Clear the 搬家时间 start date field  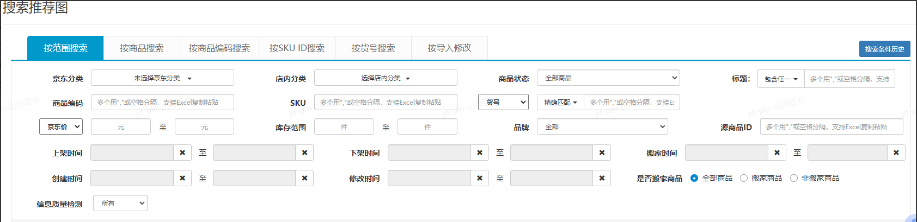[777, 153]
